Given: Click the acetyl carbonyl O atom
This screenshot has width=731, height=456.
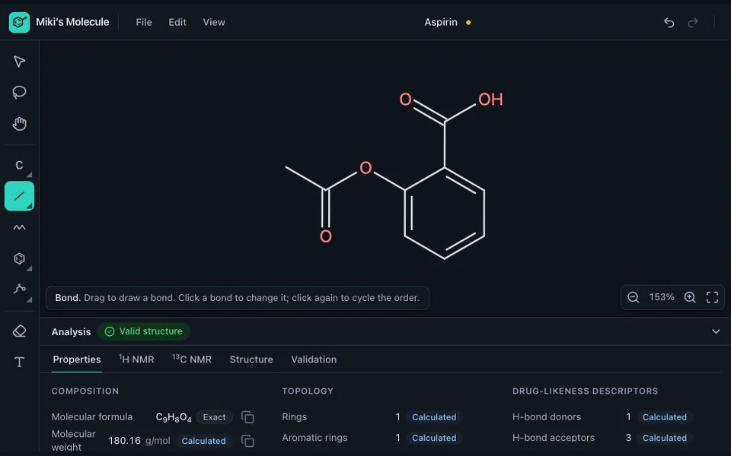Looking at the screenshot, I should [x=326, y=236].
